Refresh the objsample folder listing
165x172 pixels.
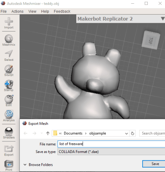pyautogui.click(x=132, y=133)
